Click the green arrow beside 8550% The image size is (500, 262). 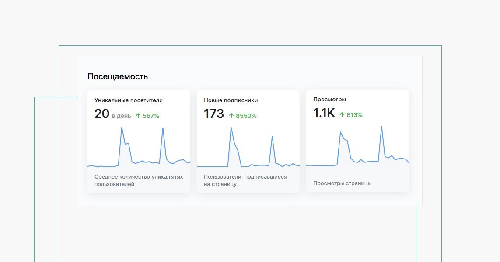pyautogui.click(x=231, y=116)
